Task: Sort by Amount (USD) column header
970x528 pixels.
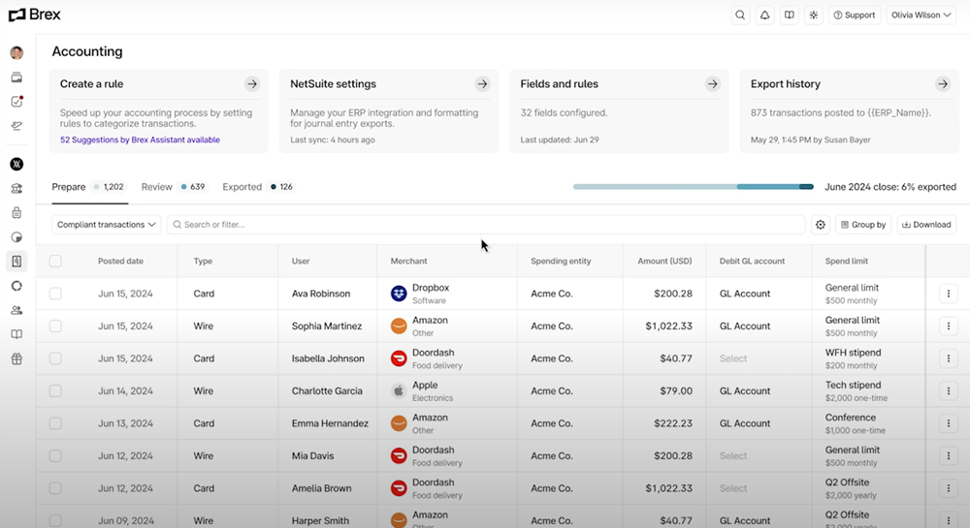Action: point(665,262)
